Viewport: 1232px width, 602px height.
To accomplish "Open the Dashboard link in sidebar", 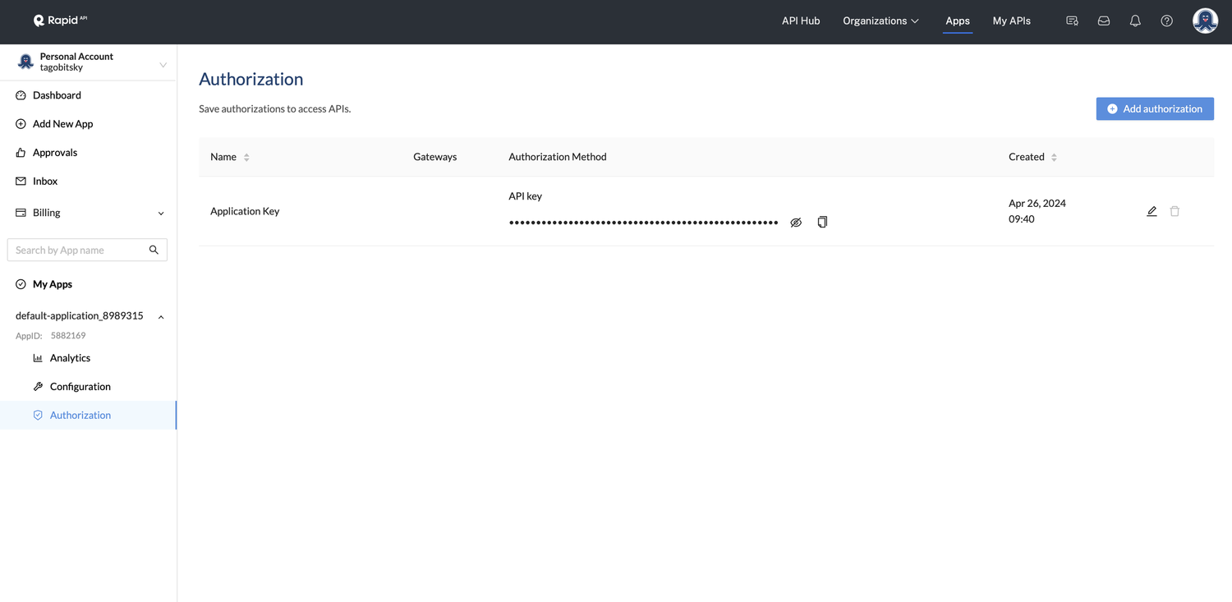I will pos(57,94).
